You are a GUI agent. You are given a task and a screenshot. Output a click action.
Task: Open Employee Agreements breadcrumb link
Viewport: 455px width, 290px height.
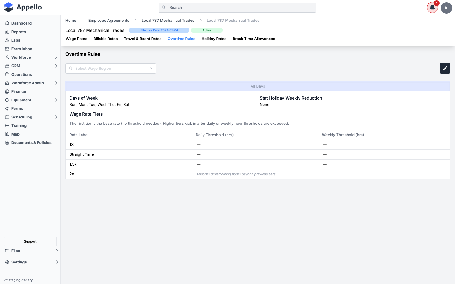click(x=109, y=21)
